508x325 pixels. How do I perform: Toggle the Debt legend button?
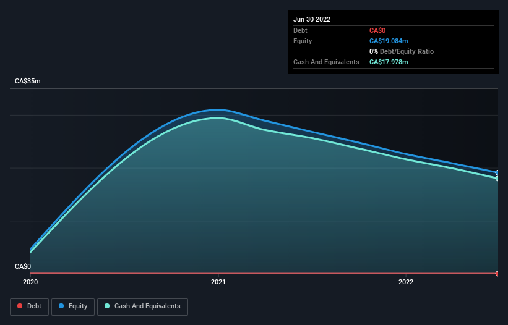pos(30,306)
